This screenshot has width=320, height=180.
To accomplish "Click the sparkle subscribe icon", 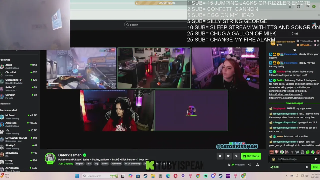I will 236,156.
